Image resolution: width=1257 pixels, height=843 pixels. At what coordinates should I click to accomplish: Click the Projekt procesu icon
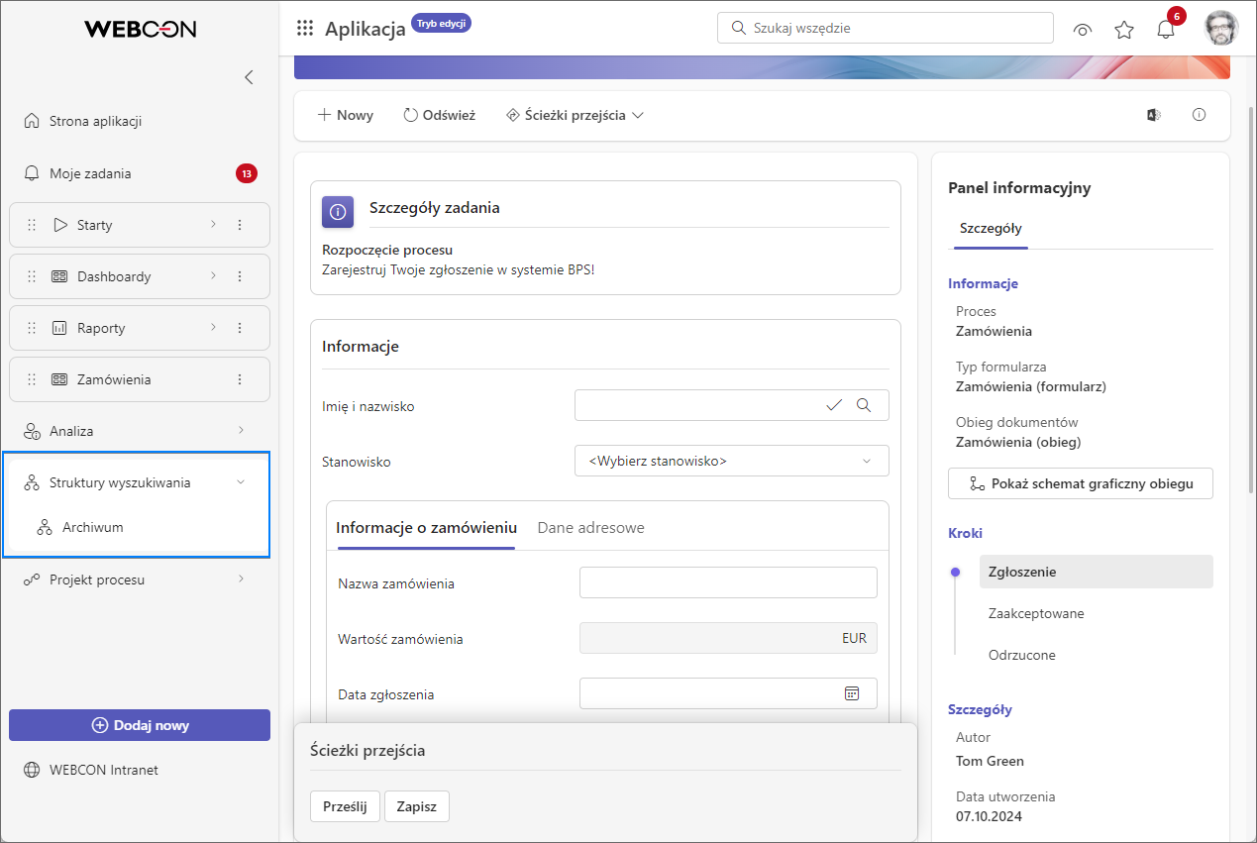31,580
